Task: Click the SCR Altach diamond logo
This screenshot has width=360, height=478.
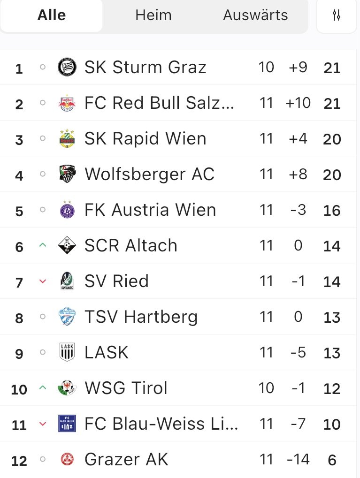Action: click(67, 246)
